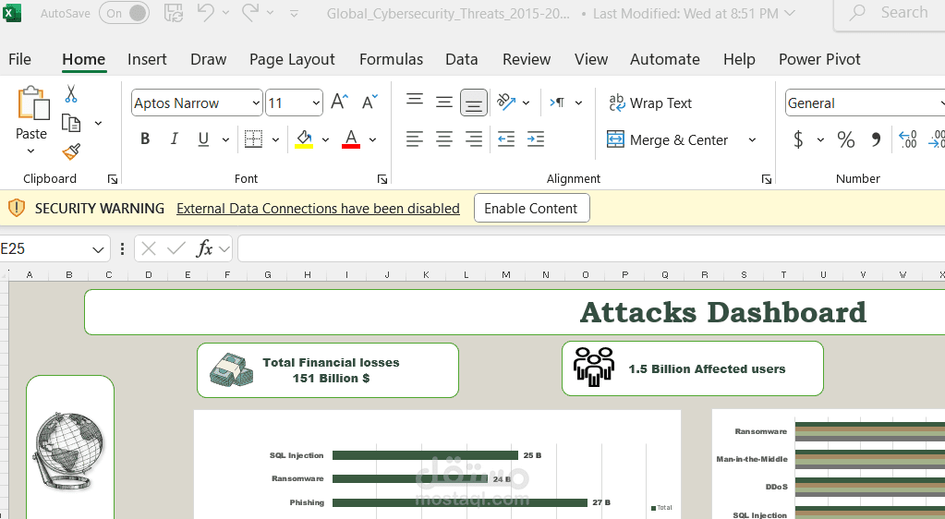Toggle Underline formatting
945x519 pixels.
click(x=204, y=139)
